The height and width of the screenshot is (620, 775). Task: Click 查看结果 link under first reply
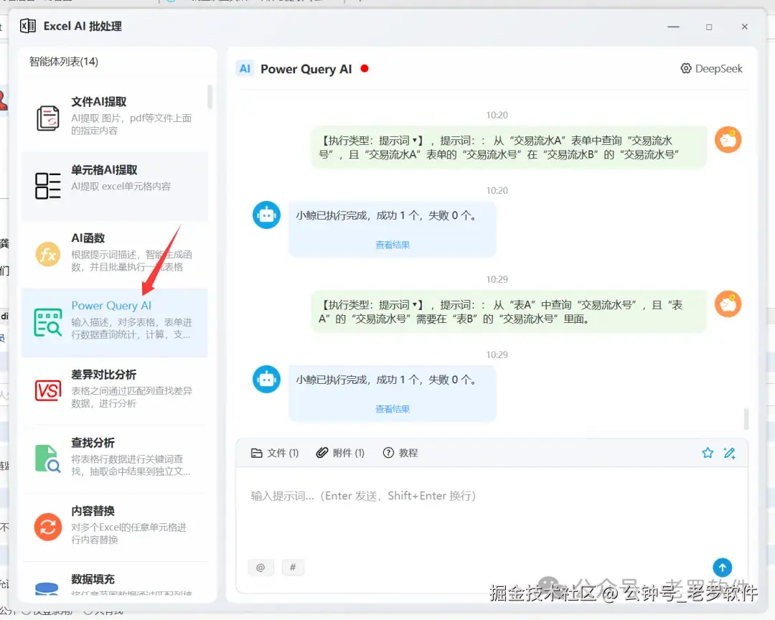[x=393, y=245]
